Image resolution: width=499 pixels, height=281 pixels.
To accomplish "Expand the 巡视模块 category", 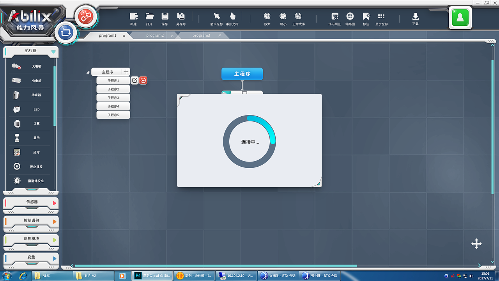I will (x=55, y=240).
